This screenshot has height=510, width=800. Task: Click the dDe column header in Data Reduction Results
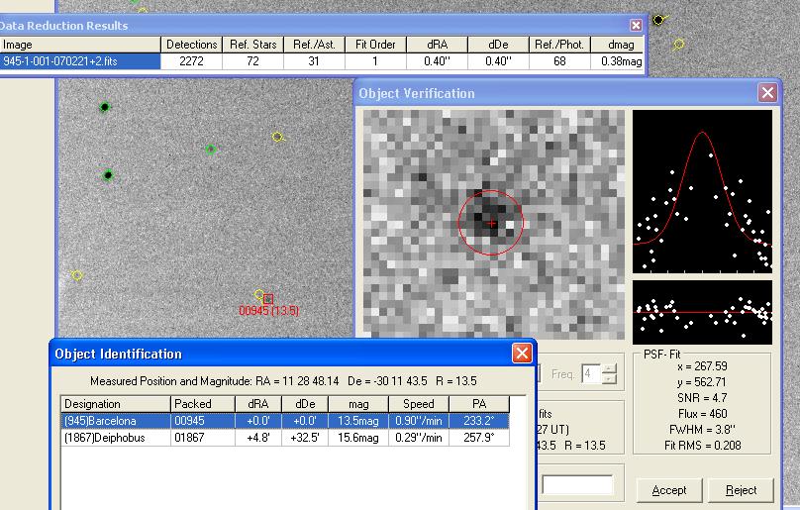click(x=498, y=45)
